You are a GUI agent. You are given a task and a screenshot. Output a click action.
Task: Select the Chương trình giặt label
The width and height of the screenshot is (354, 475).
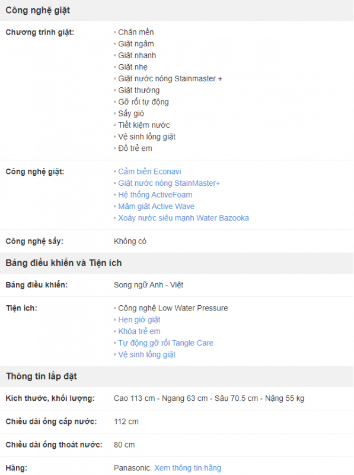(x=40, y=32)
